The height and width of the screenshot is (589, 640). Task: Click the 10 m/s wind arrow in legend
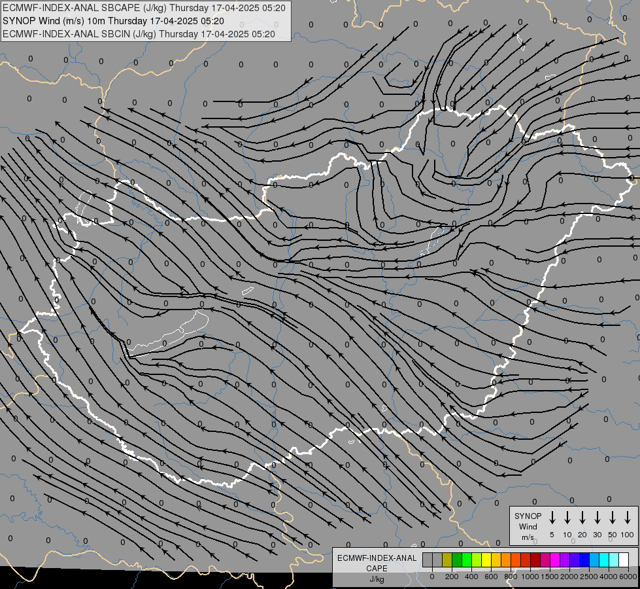click(x=567, y=517)
